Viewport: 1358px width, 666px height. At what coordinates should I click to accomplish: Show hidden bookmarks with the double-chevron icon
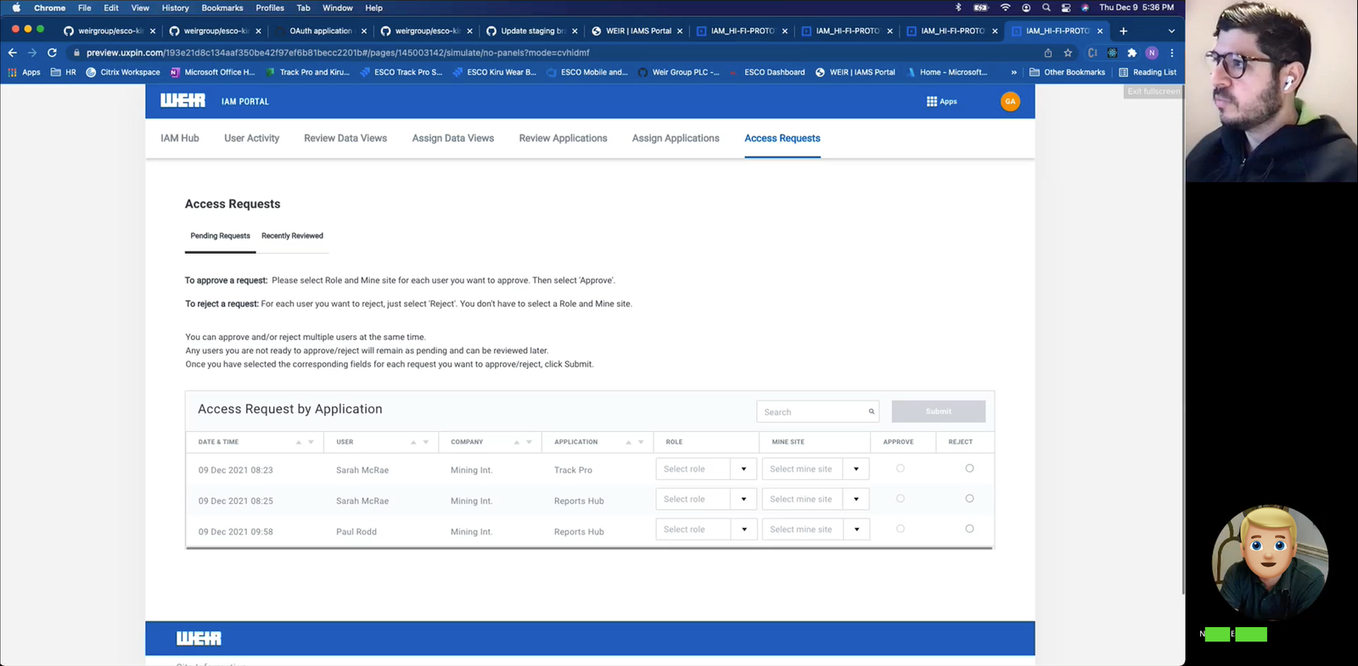click(x=1013, y=72)
